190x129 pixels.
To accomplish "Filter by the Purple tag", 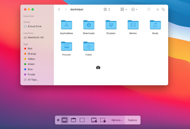I will tap(30, 74).
